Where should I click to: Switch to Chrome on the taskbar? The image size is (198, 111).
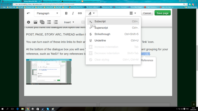pyautogui.click(x=28, y=109)
